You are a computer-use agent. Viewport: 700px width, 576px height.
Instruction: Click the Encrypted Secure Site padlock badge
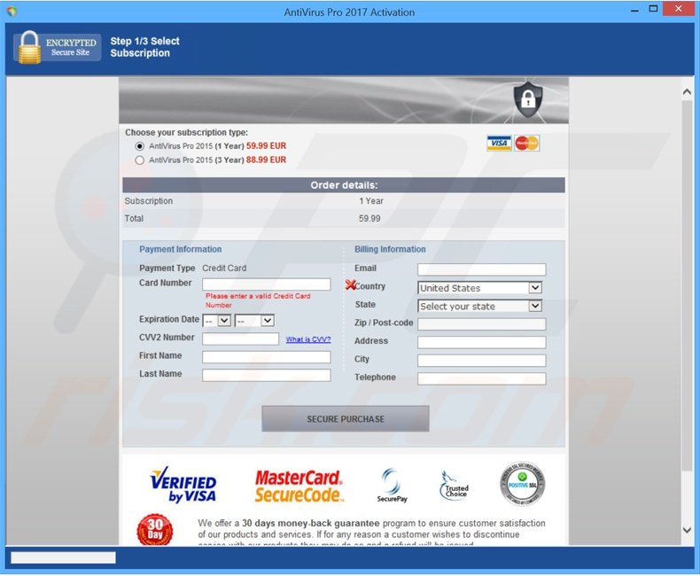[x=57, y=47]
